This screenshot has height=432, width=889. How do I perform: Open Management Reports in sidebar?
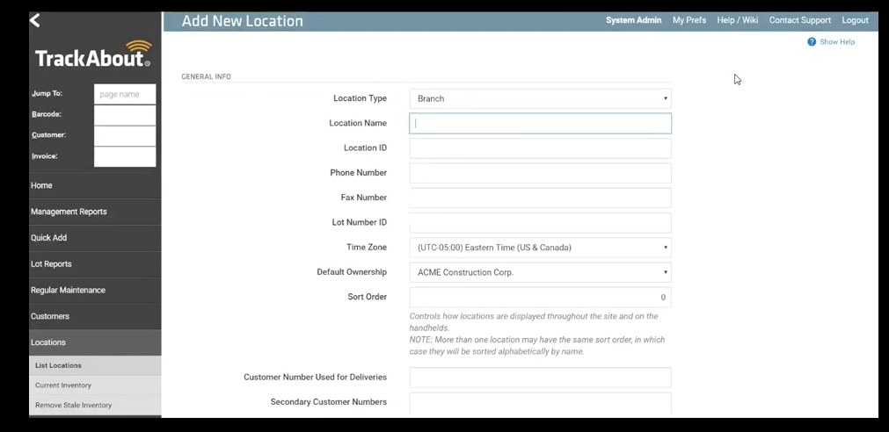[95, 212]
